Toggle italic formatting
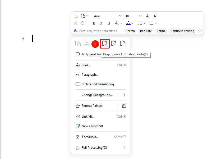Image resolution: width=212 pixels, height=159 pixels. tap(101, 23)
